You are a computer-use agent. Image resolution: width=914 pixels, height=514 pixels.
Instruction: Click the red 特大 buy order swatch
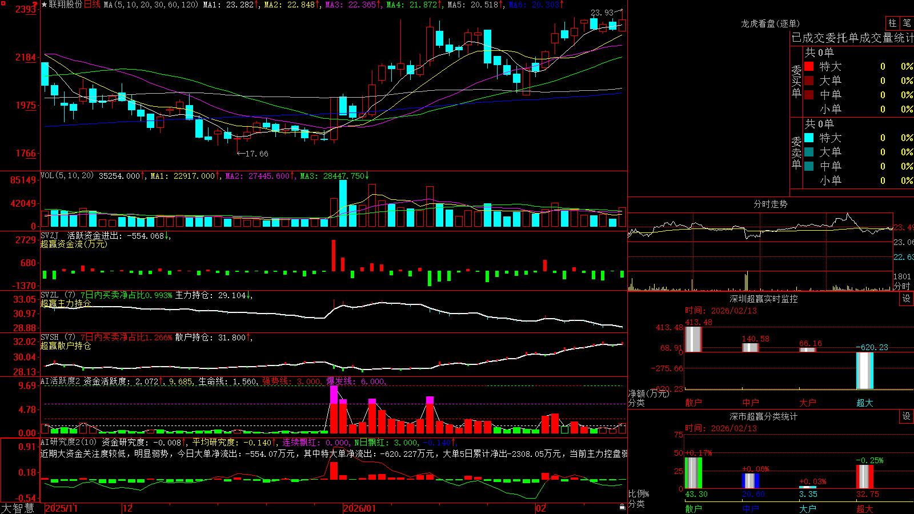(x=809, y=66)
